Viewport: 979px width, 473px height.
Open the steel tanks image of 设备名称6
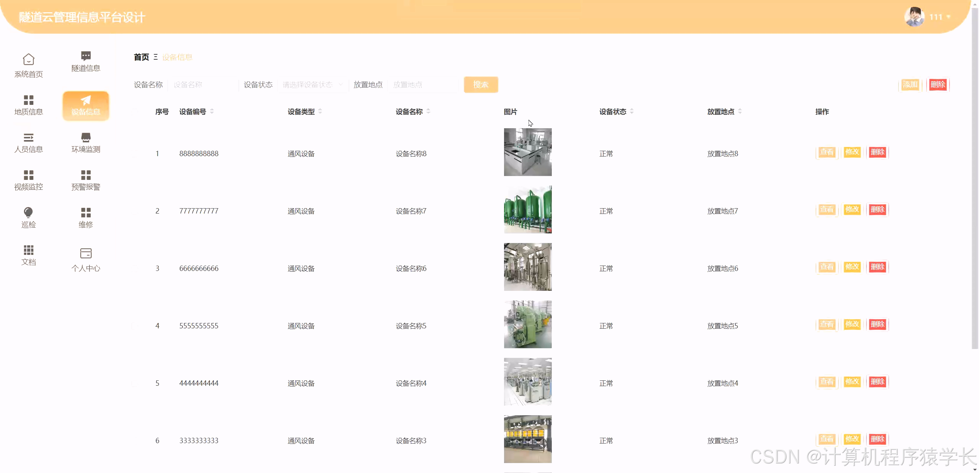click(x=528, y=267)
